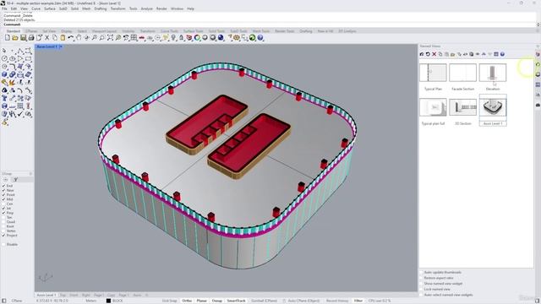Click the Save floppy disk icon
The width and height of the screenshot is (541, 304).
point(23,37)
